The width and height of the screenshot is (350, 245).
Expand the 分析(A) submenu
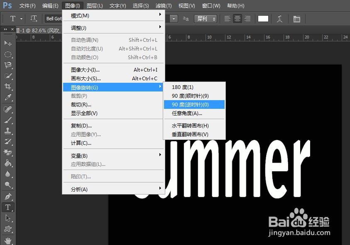tap(113, 189)
